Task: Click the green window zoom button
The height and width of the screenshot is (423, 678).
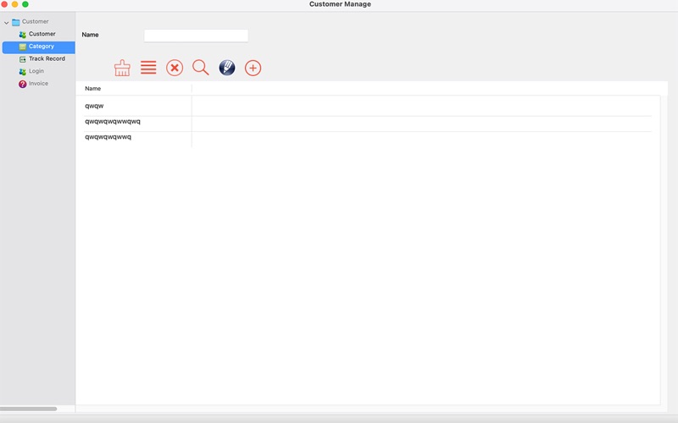Action: click(25, 4)
